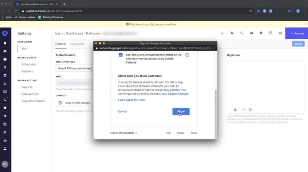Screen dimensions: 308x172
Task: Click the Save button
Action: pos(298,44)
